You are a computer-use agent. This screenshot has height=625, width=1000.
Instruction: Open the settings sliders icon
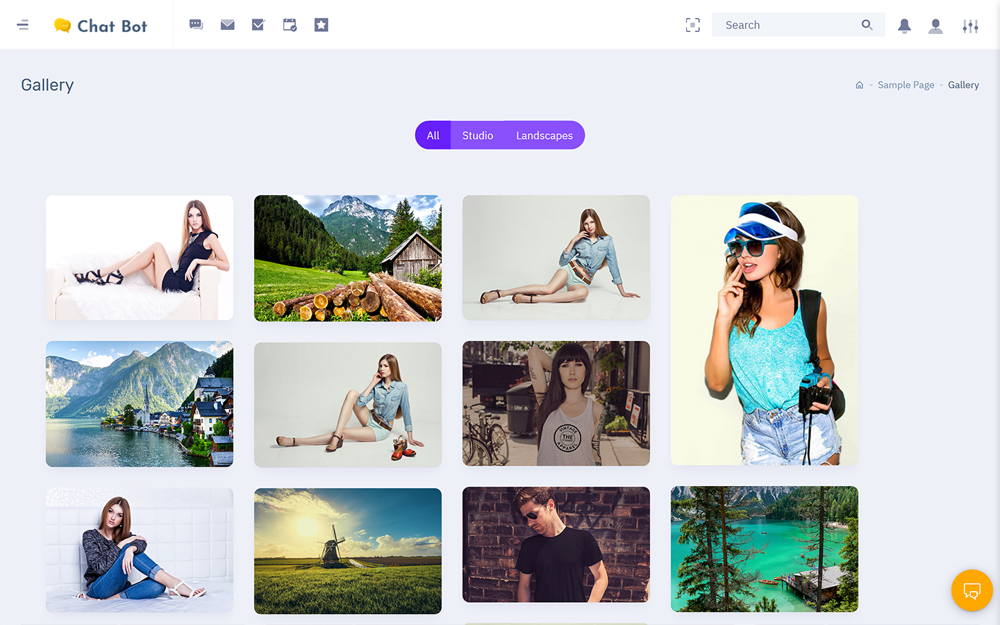click(x=970, y=26)
